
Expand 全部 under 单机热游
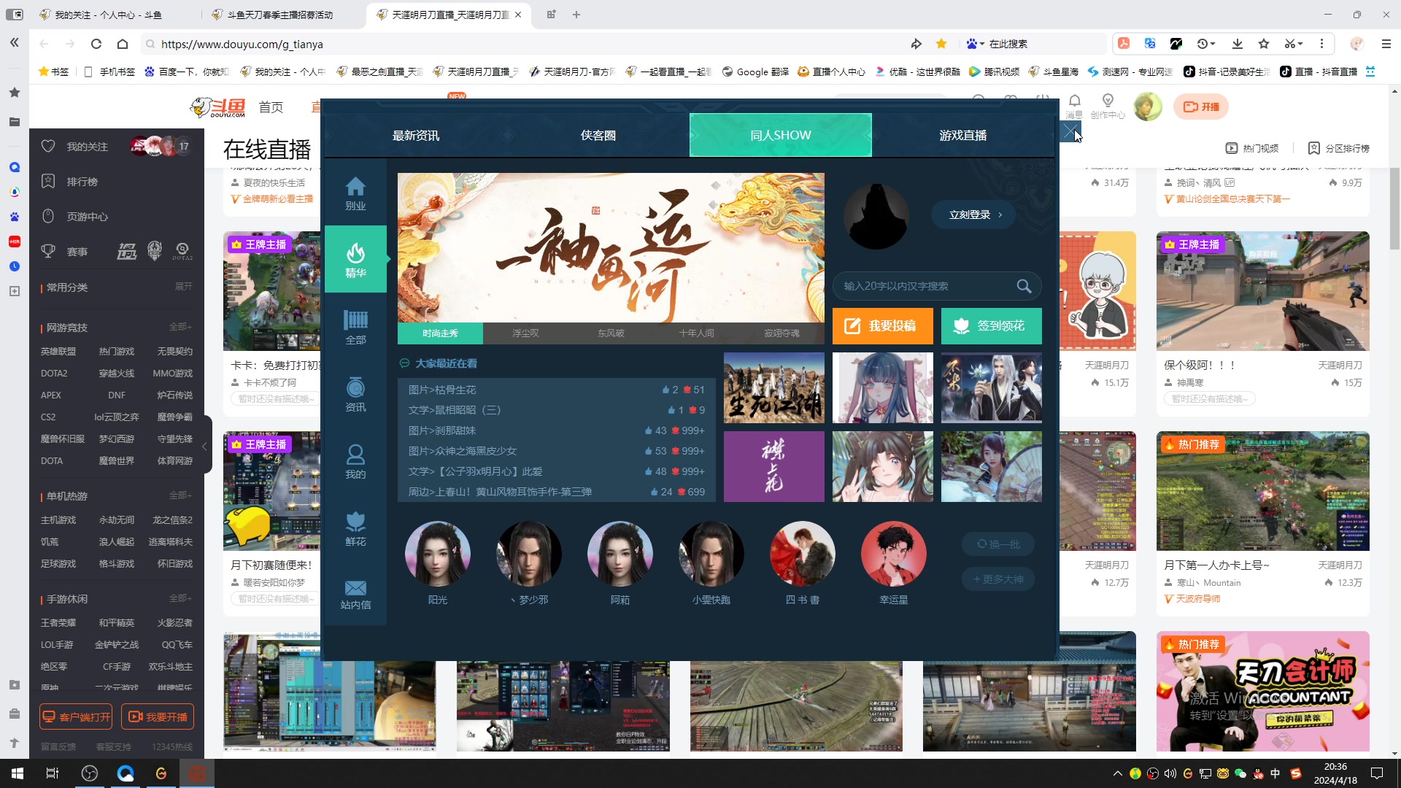tap(180, 495)
